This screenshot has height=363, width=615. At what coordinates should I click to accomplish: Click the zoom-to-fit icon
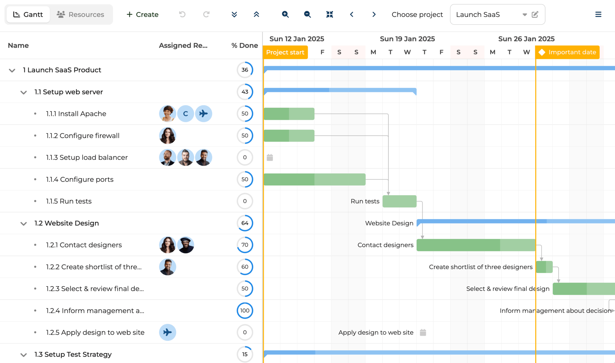tap(329, 14)
